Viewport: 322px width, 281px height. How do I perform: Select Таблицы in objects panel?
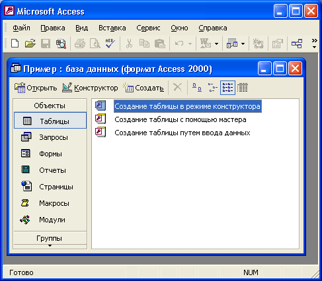click(x=50, y=121)
